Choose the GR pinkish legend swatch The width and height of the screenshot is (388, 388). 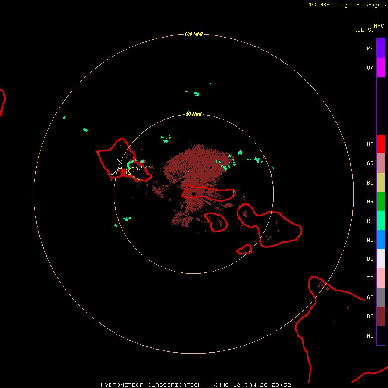pyautogui.click(x=381, y=163)
